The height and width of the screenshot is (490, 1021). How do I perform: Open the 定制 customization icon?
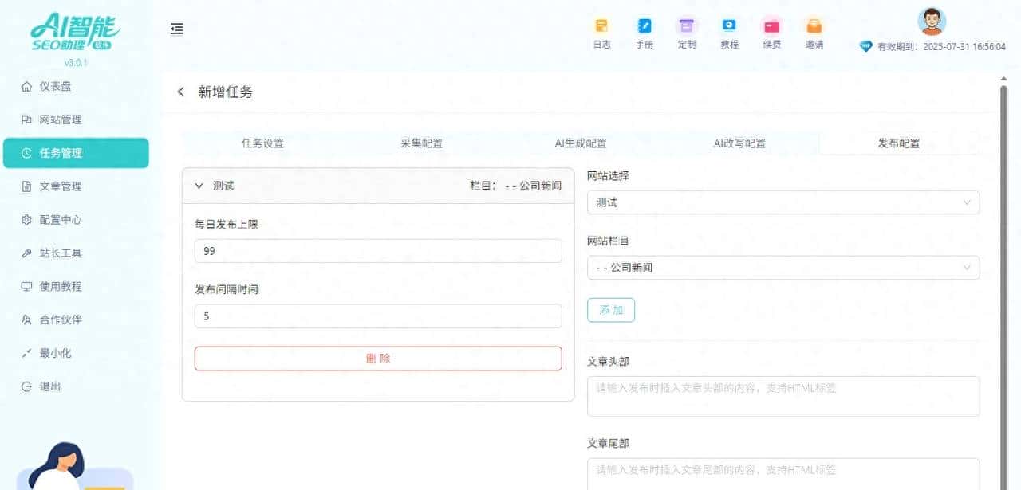[x=687, y=32]
